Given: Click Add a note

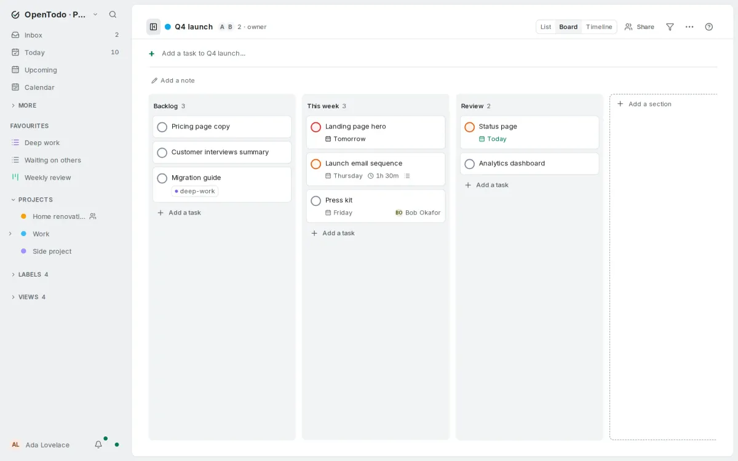Looking at the screenshot, I should 173,81.
